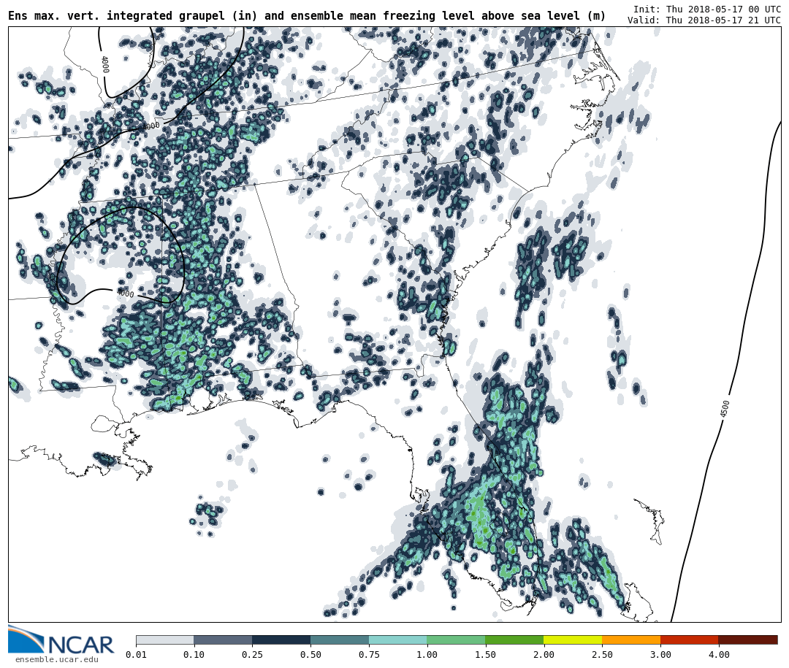789x668 pixels.
Task: Click the medium green 1.00 color swatch
Action: pos(457,640)
